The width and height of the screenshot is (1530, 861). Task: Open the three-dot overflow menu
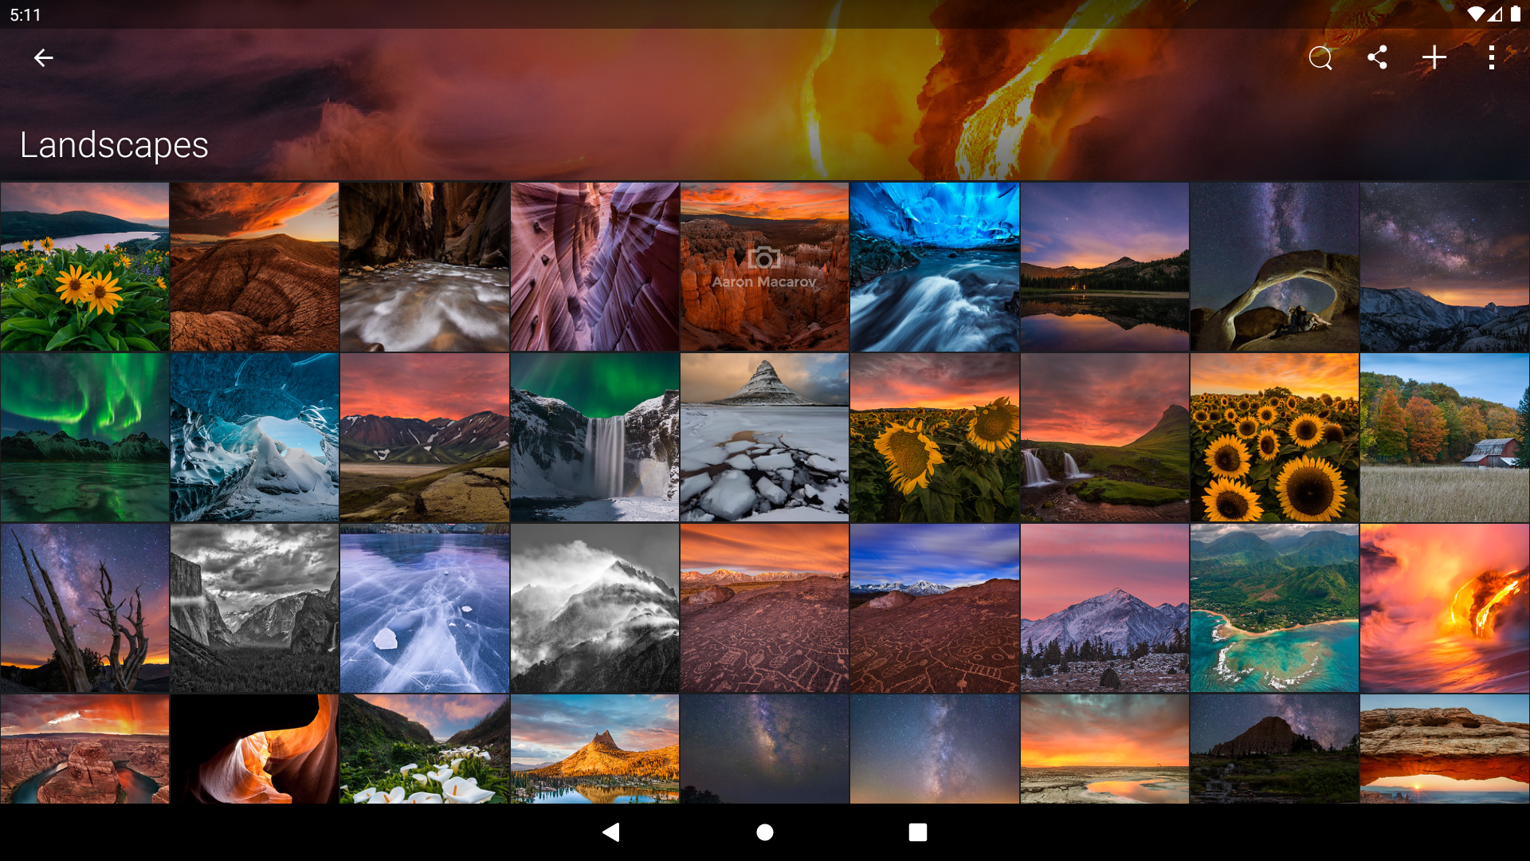click(1492, 57)
